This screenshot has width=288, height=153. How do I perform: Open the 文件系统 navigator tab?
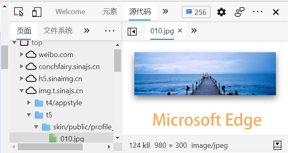coord(58,31)
